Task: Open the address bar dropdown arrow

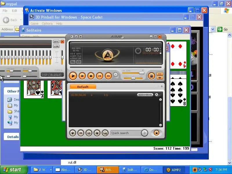Action: 213,29
